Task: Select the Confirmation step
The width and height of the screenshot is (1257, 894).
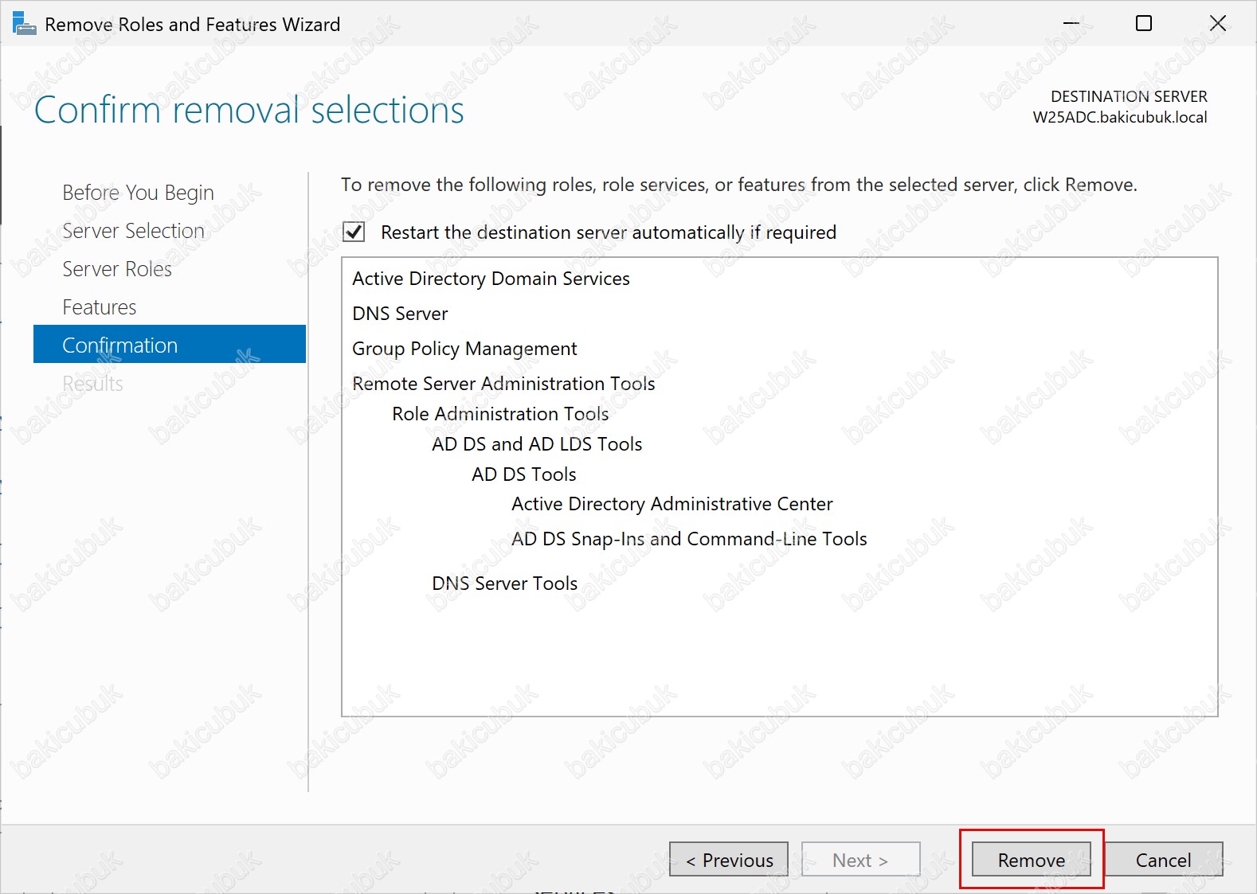Action: pyautogui.click(x=170, y=345)
